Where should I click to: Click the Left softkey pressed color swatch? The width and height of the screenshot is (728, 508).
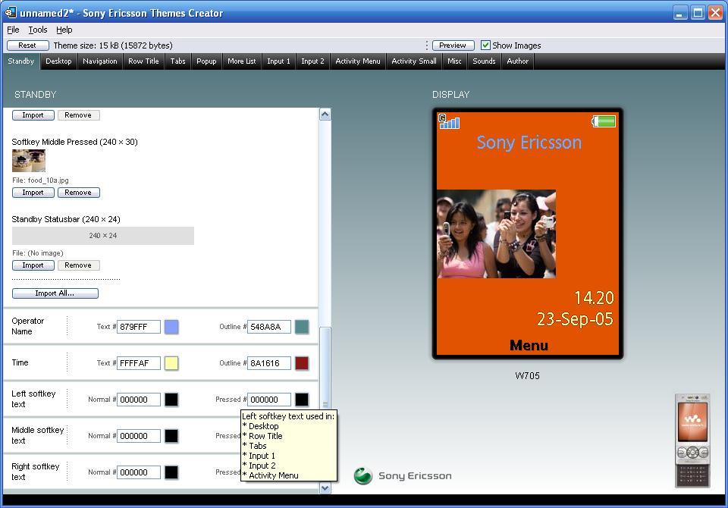(302, 400)
